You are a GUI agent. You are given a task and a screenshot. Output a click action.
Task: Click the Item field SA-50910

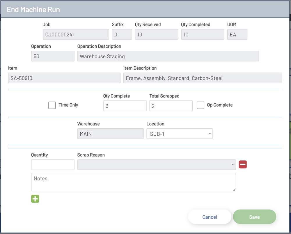coord(64,78)
